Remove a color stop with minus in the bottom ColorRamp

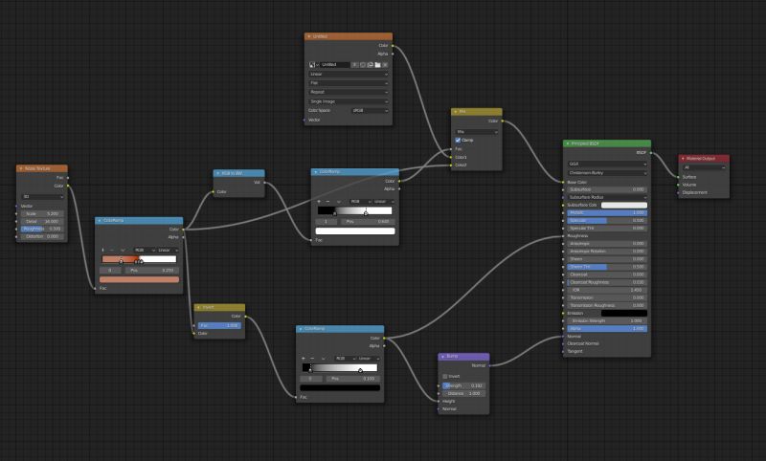(x=313, y=358)
